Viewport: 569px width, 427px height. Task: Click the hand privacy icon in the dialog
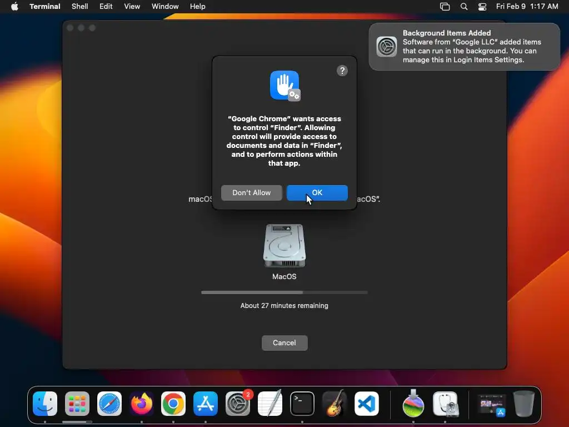click(x=285, y=86)
